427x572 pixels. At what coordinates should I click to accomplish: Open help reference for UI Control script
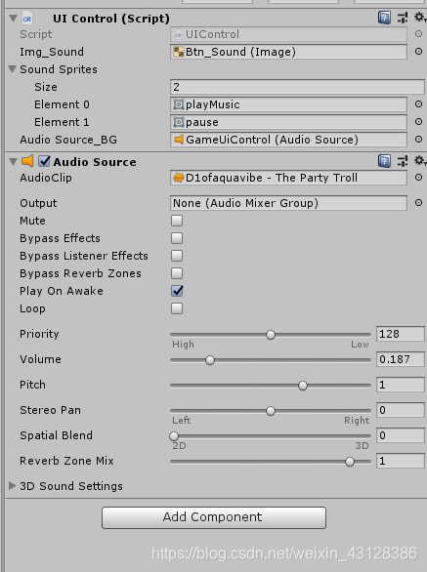(x=384, y=18)
